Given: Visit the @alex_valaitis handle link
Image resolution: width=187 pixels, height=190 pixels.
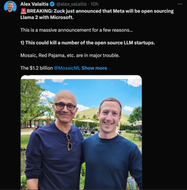Looking at the screenshot, I should [x=72, y=4].
